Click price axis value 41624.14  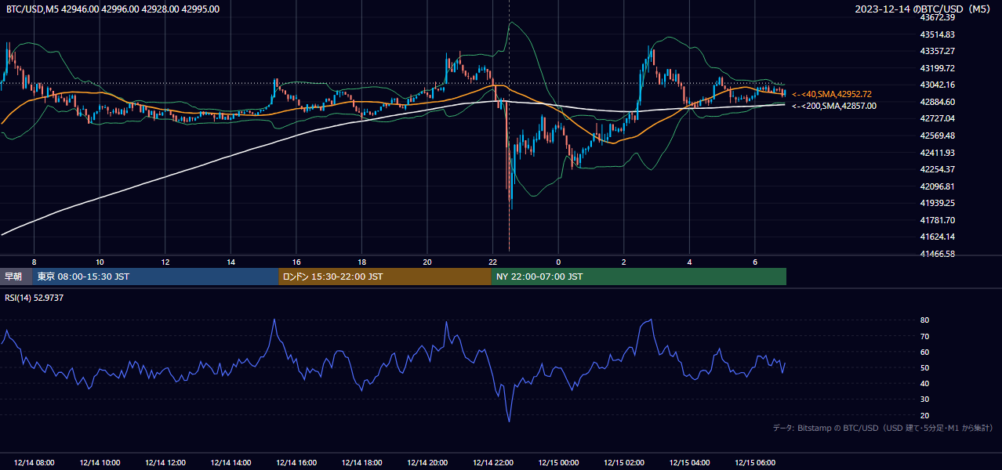937,237
